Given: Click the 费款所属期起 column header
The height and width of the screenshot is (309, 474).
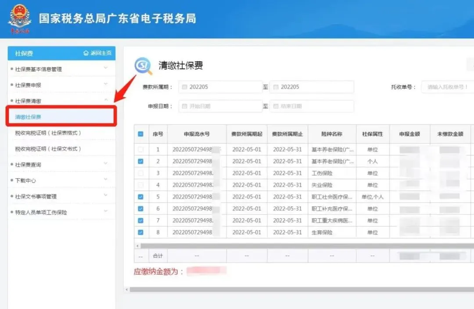Looking at the screenshot, I should 247,134.
